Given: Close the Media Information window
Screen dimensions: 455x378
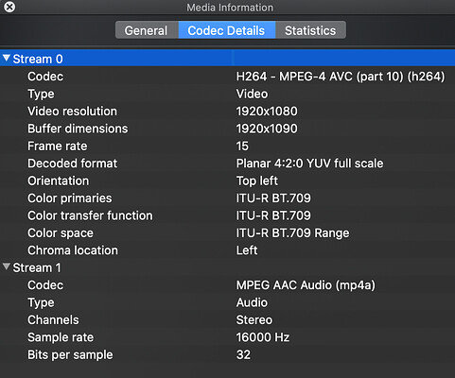Looking at the screenshot, I should 9,7.
